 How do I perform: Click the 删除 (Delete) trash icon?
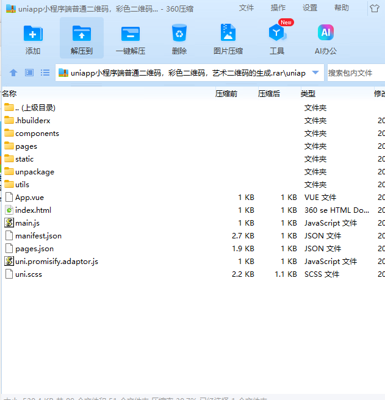(x=179, y=33)
